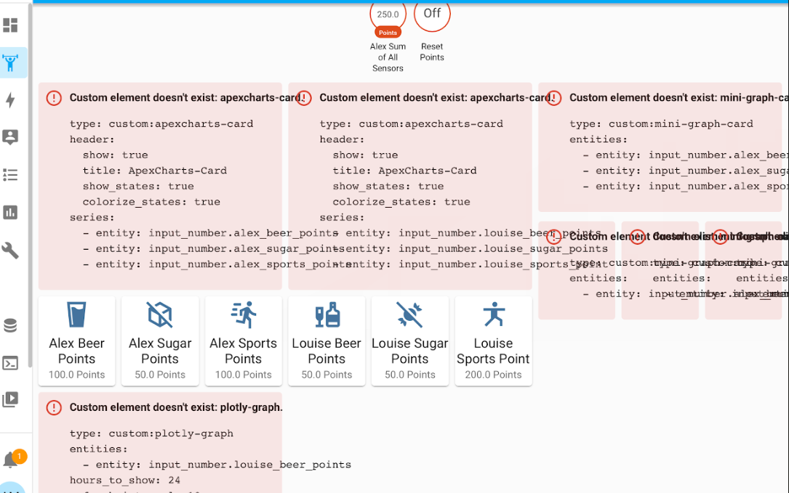This screenshot has height=493, width=789.
Task: Click the wine glass icon on Louise Beer Points
Action: point(327,314)
